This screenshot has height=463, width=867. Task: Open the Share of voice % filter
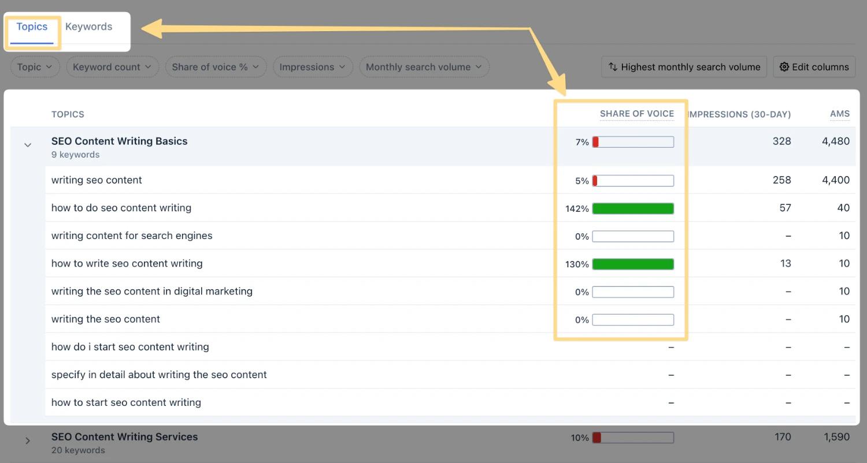click(x=216, y=67)
